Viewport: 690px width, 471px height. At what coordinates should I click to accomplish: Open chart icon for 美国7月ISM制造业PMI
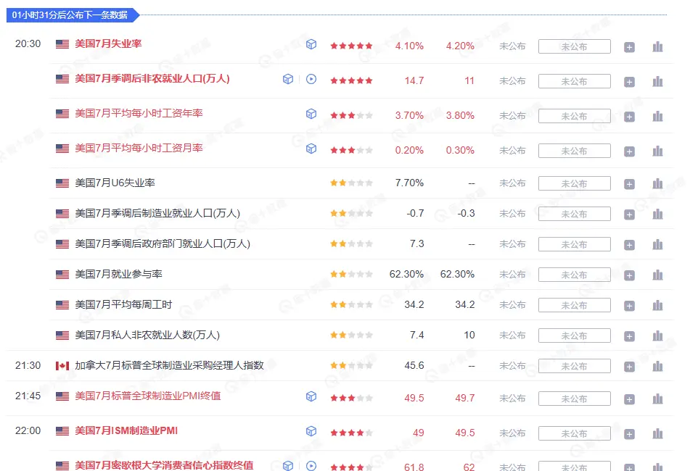(657, 433)
